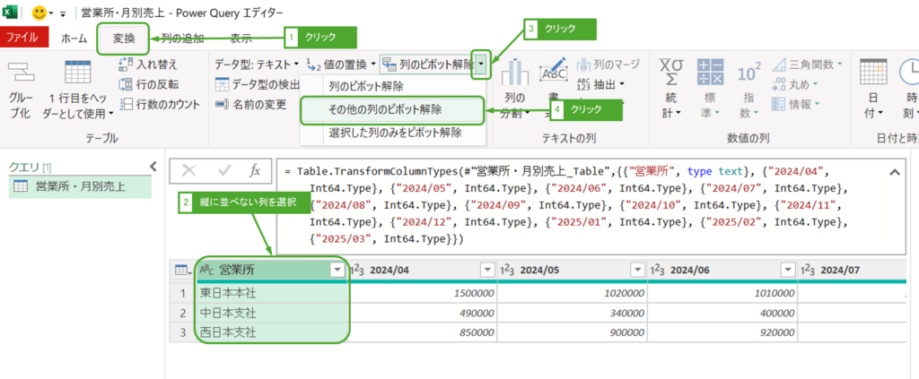The width and height of the screenshot is (919, 379).
Task: Open the 2024/05 column filter dropdown
Action: coord(638,270)
